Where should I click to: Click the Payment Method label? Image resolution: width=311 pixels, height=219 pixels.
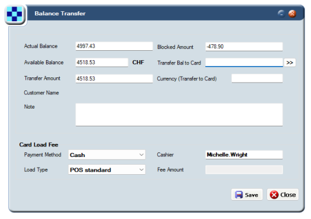pos(43,155)
